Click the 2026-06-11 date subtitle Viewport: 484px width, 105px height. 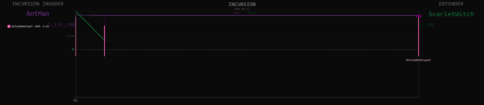click(242, 9)
